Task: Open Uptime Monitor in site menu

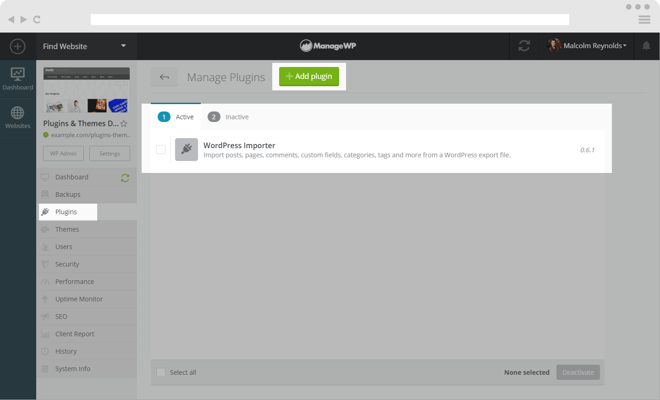Action: click(x=87, y=299)
